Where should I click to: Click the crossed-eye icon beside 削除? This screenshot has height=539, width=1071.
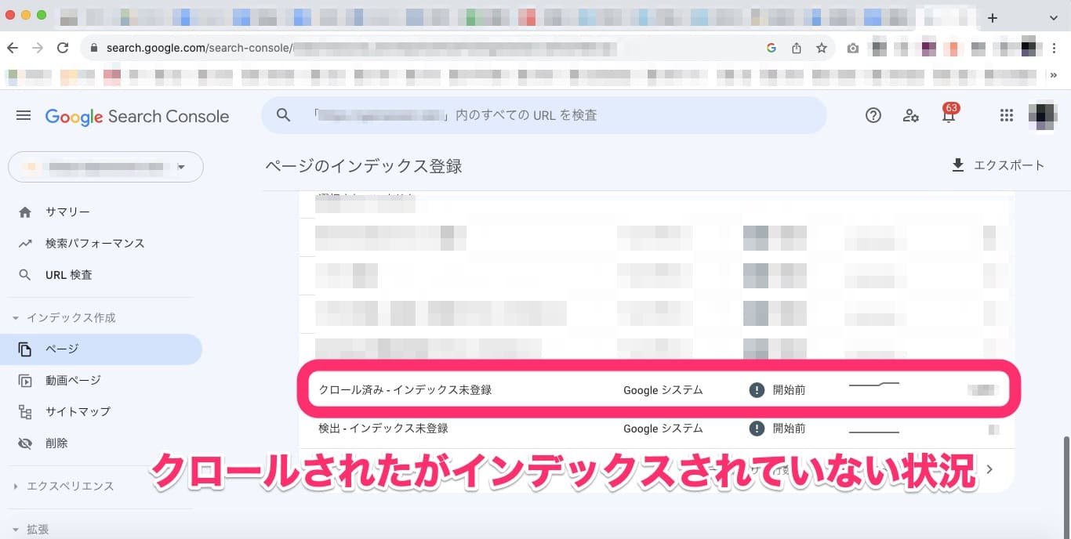pos(25,443)
